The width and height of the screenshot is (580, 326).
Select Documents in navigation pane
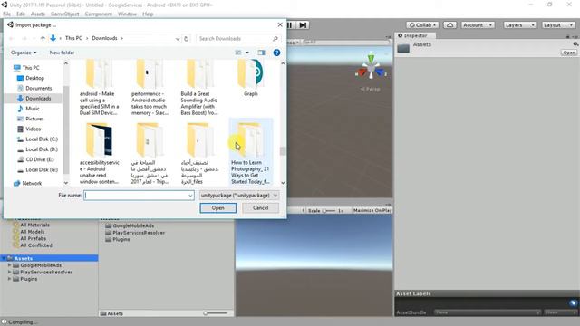[x=38, y=88]
